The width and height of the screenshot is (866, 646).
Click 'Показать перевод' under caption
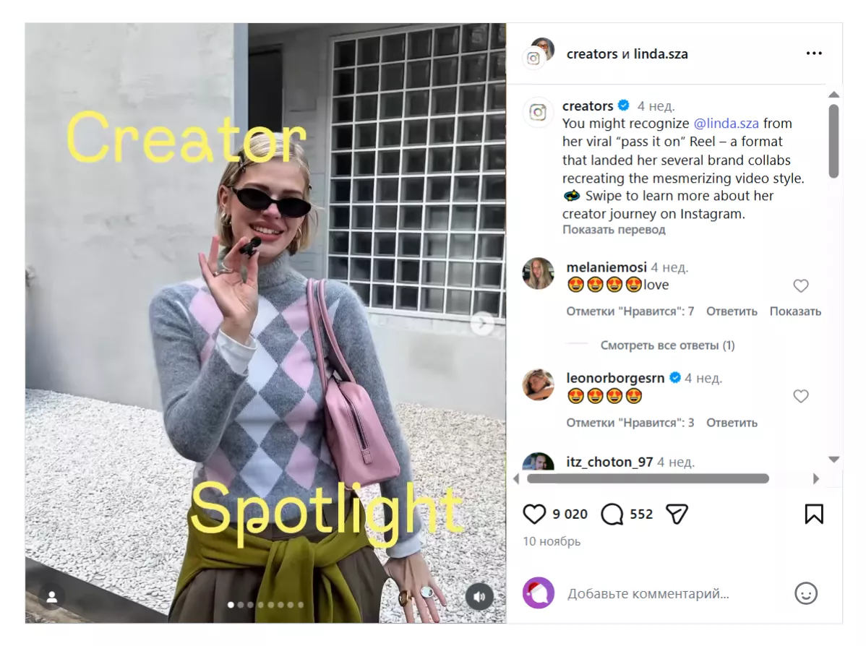click(x=614, y=230)
